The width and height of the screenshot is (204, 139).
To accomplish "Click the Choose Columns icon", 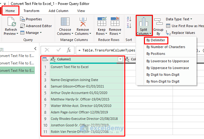I will point(65,22).
